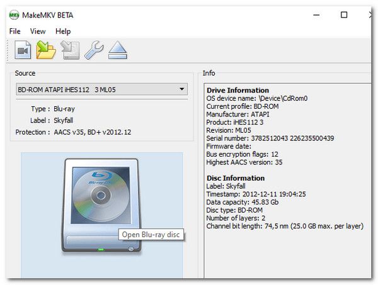
Task: Click the Serial number line in Info
Action: (270, 138)
